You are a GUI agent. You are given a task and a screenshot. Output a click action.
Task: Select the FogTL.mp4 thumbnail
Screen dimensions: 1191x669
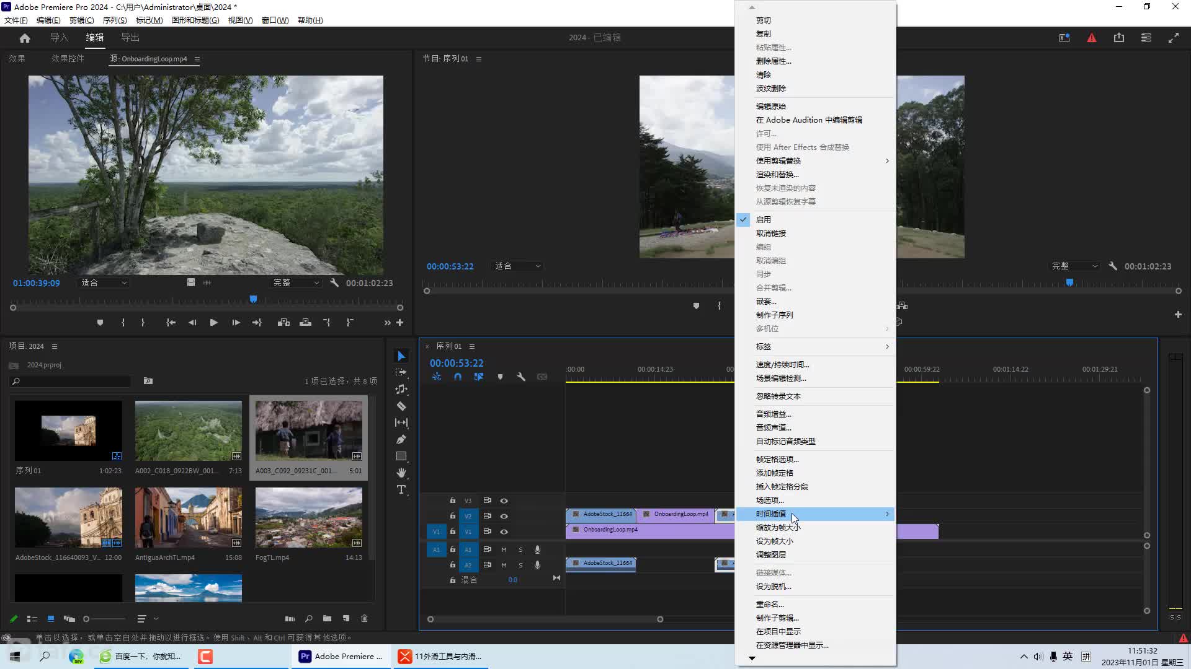tap(309, 517)
